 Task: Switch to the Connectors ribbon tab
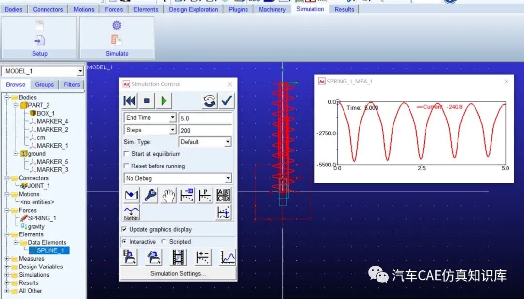pyautogui.click(x=48, y=9)
